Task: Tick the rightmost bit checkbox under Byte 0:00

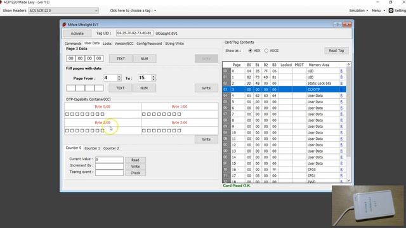Action: pyautogui.click(x=103, y=114)
